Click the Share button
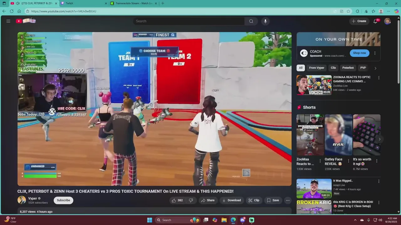Image resolution: width=401 pixels, height=225 pixels. 208,200
